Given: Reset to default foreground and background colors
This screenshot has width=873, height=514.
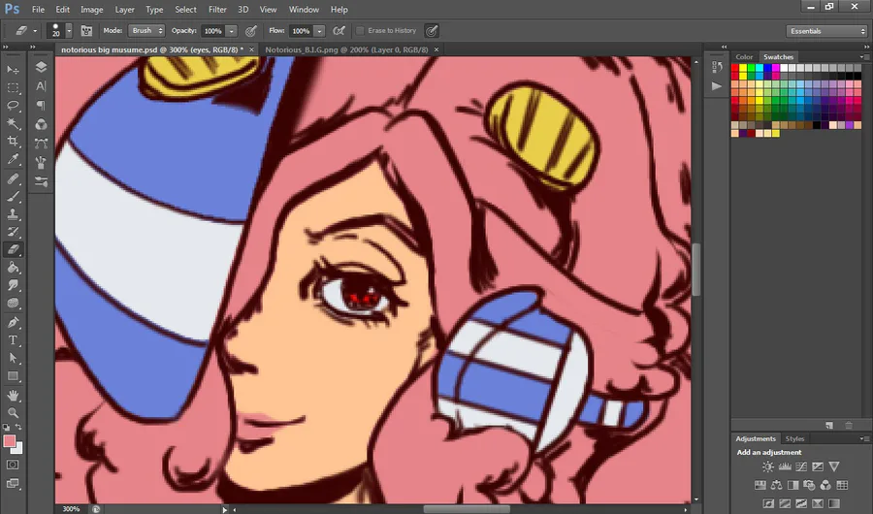Looking at the screenshot, I should (6, 427).
